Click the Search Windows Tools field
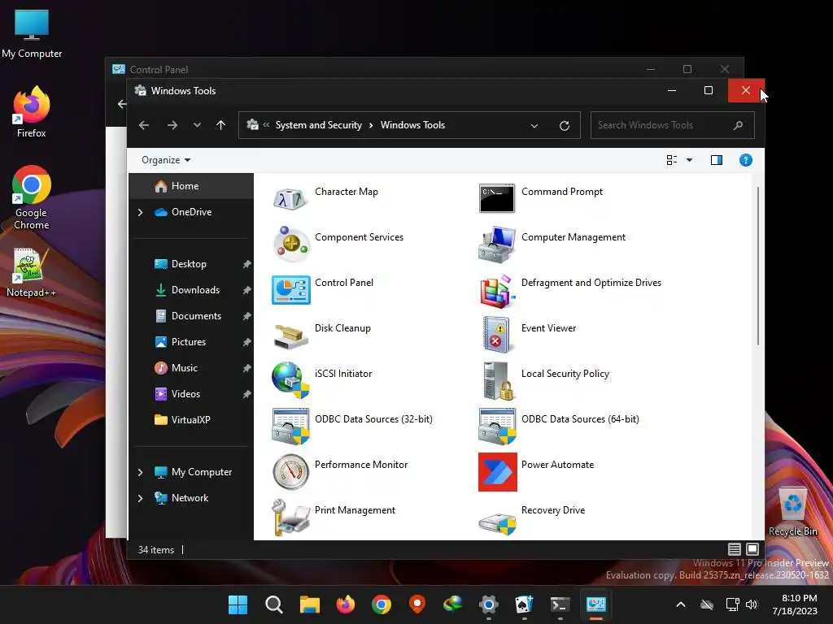 tap(672, 125)
